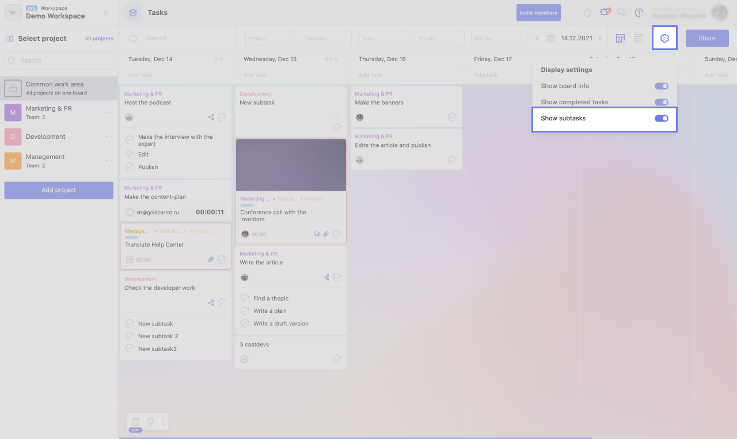Switch to the board view icon
Viewport: 737px width, 439px height.
(x=620, y=39)
